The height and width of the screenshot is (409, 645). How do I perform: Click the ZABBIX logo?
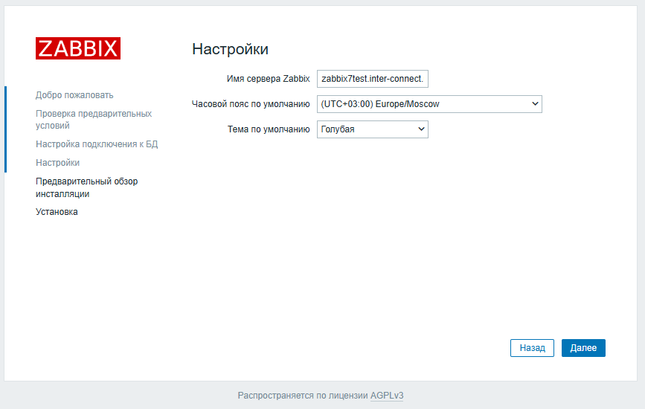(78, 48)
